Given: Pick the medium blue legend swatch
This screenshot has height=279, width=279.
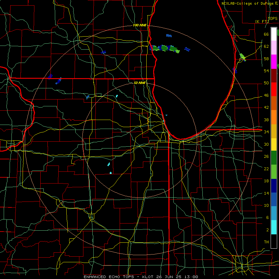Looking at the screenshot, I should pyautogui.click(x=274, y=199).
